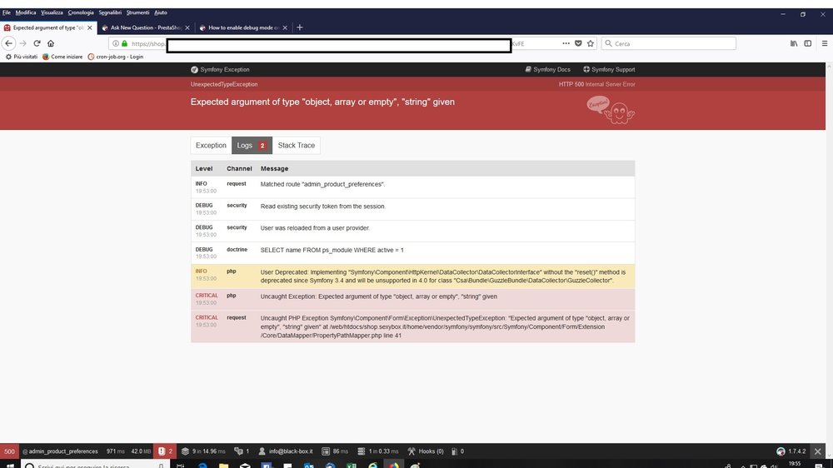The width and height of the screenshot is (833, 468).
Task: Select 'User was reloaded from a user provider' message
Action: pos(315,228)
